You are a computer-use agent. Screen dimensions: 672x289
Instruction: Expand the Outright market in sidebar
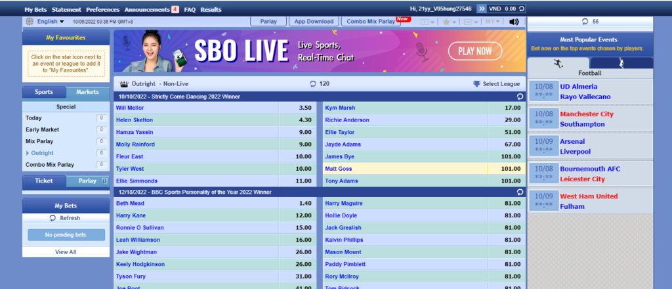tap(43, 153)
